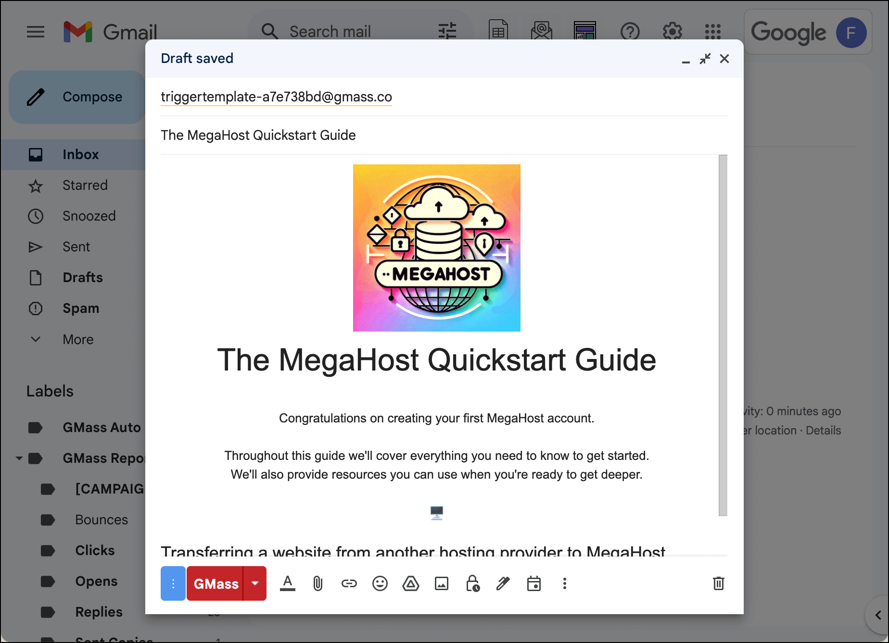Discard the draft trash icon
Viewport: 889px width, 643px height.
click(719, 583)
